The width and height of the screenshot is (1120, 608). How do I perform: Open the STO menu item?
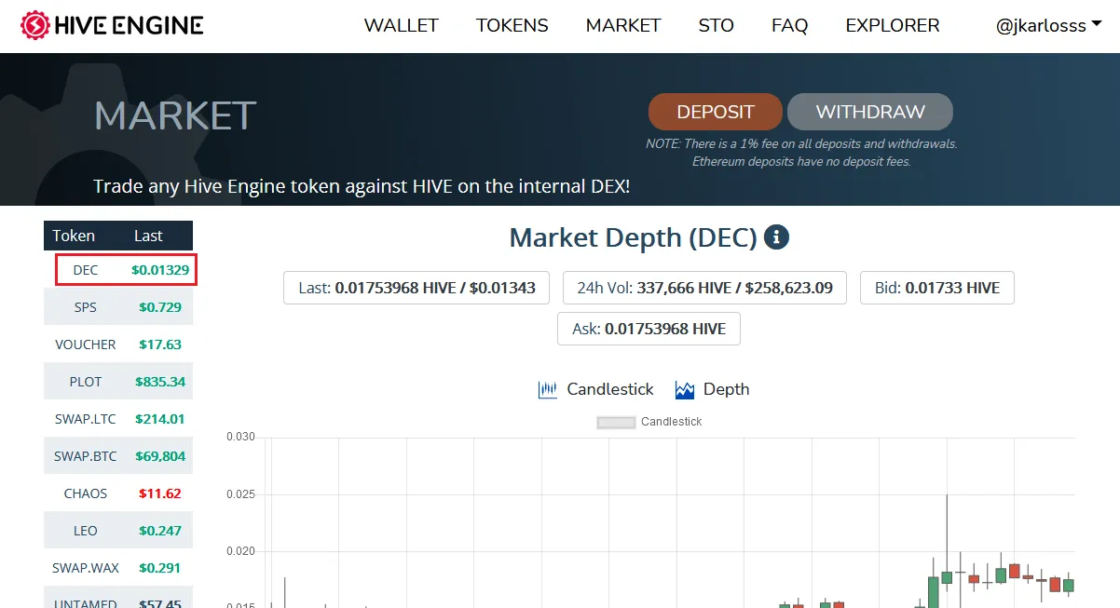(x=717, y=25)
